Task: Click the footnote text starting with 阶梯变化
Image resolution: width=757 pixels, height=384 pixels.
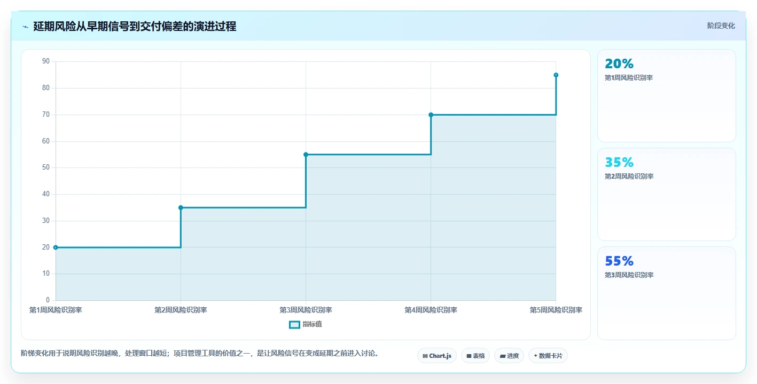Action: [x=200, y=353]
